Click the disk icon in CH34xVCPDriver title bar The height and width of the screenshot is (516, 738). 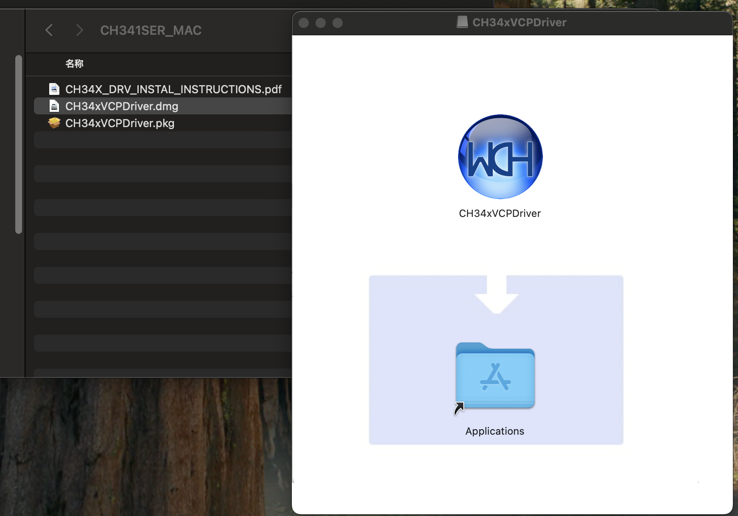(x=462, y=22)
